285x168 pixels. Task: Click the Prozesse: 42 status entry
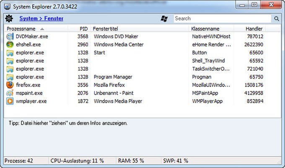tap(19, 161)
